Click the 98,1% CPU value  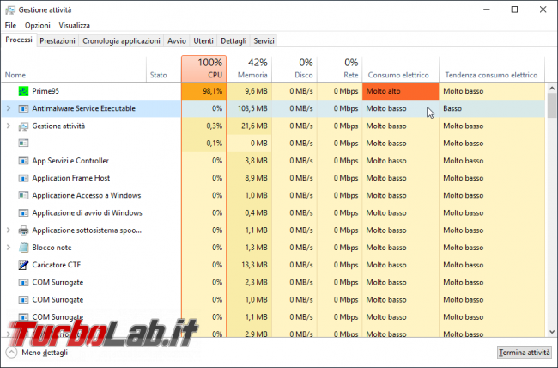pos(212,91)
